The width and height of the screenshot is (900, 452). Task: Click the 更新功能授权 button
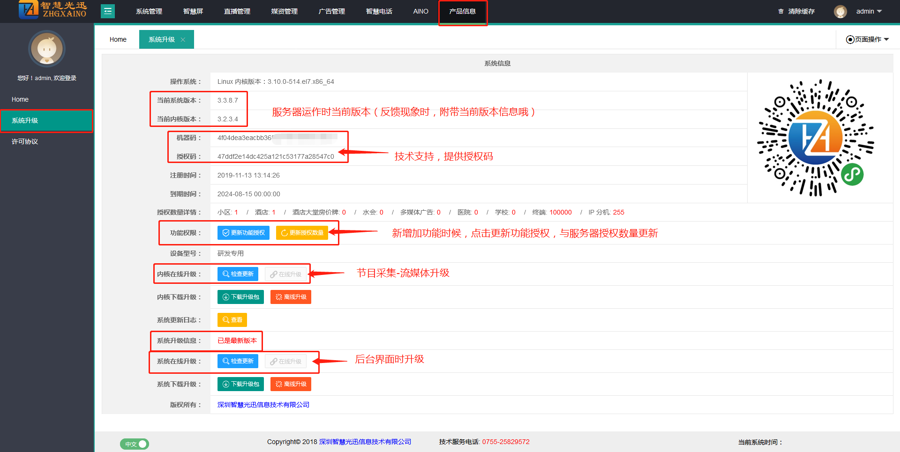click(243, 233)
